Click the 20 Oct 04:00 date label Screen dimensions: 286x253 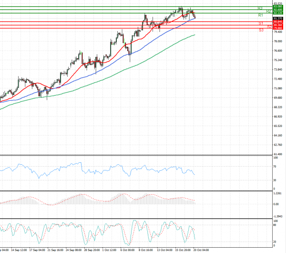pos(201,250)
